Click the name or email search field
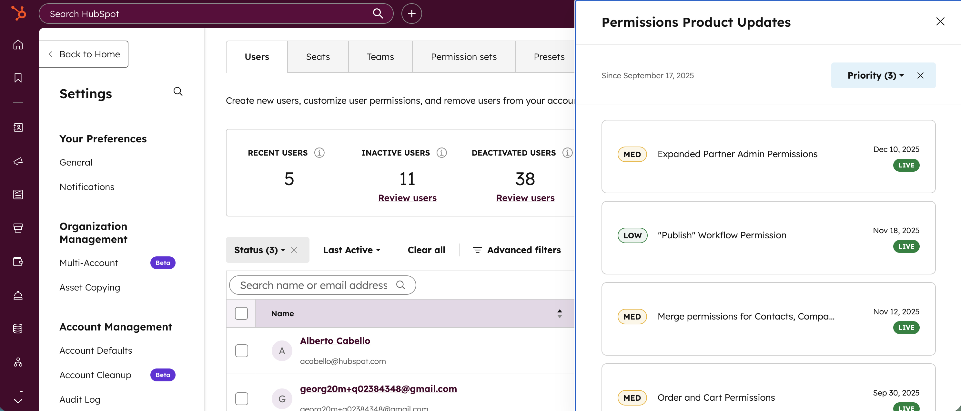Image resolution: width=961 pixels, height=411 pixels. point(313,285)
